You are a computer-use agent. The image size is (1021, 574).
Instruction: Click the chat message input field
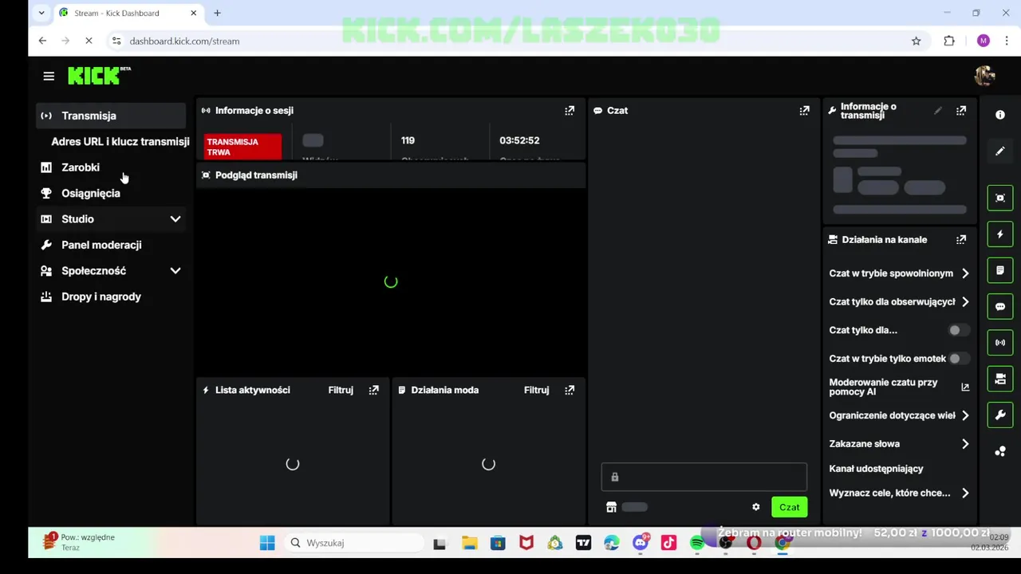[704, 477]
